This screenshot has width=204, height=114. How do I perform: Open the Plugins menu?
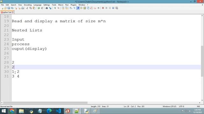[x=74, y=5]
